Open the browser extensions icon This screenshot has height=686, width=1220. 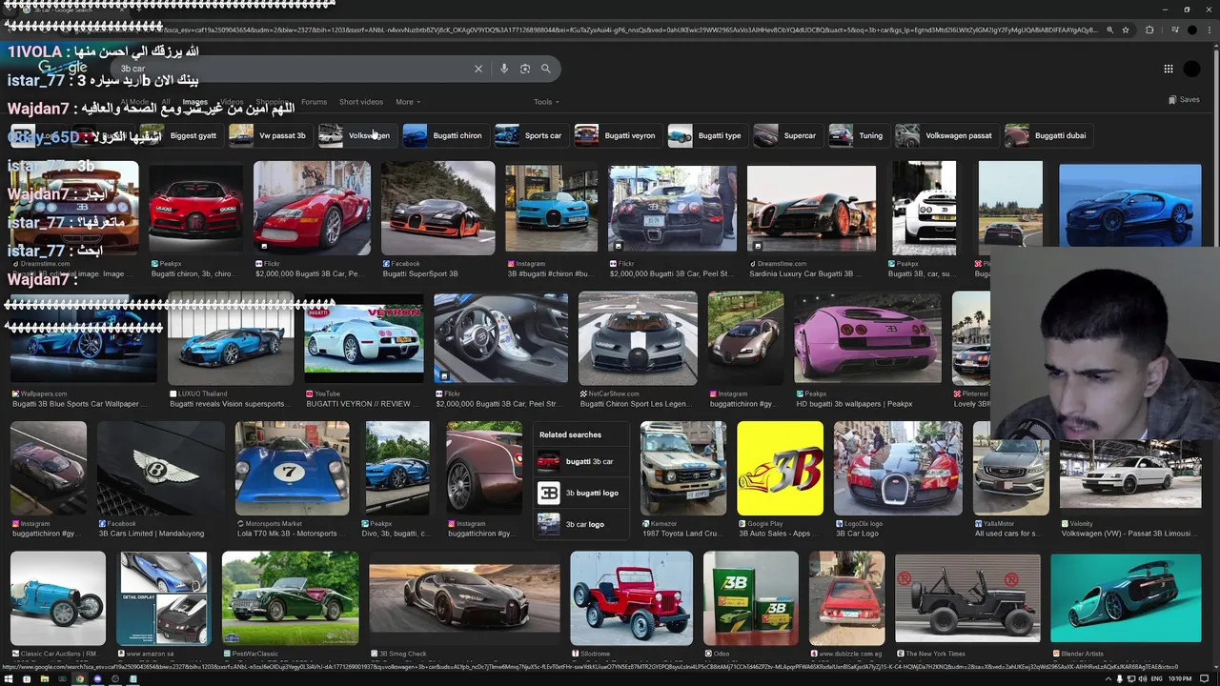click(x=1149, y=30)
